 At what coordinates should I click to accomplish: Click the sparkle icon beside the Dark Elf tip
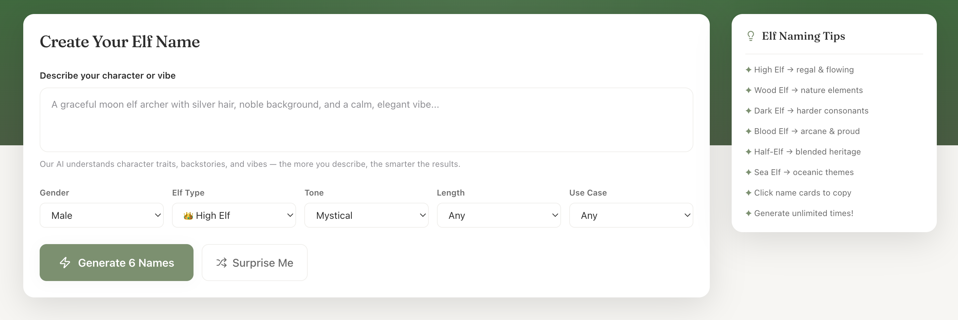point(749,110)
